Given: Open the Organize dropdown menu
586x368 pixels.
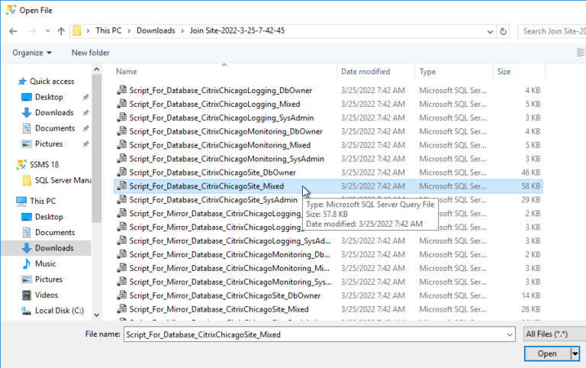Looking at the screenshot, I should (32, 53).
